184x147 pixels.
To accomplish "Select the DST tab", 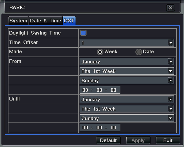I will pyautogui.click(x=69, y=21).
